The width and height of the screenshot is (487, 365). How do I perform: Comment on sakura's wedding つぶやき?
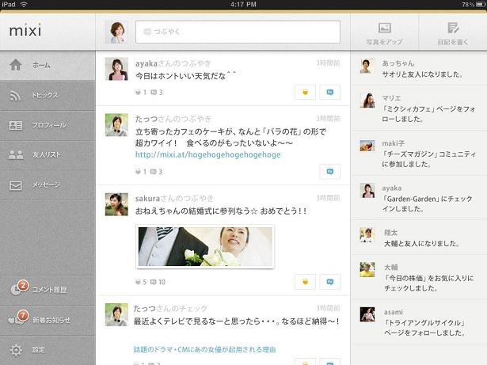[x=330, y=282]
